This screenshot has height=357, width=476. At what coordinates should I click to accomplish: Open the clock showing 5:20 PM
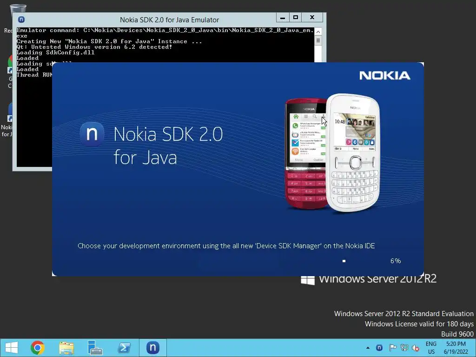pyautogui.click(x=456, y=348)
